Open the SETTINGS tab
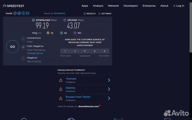 click(106, 14)
